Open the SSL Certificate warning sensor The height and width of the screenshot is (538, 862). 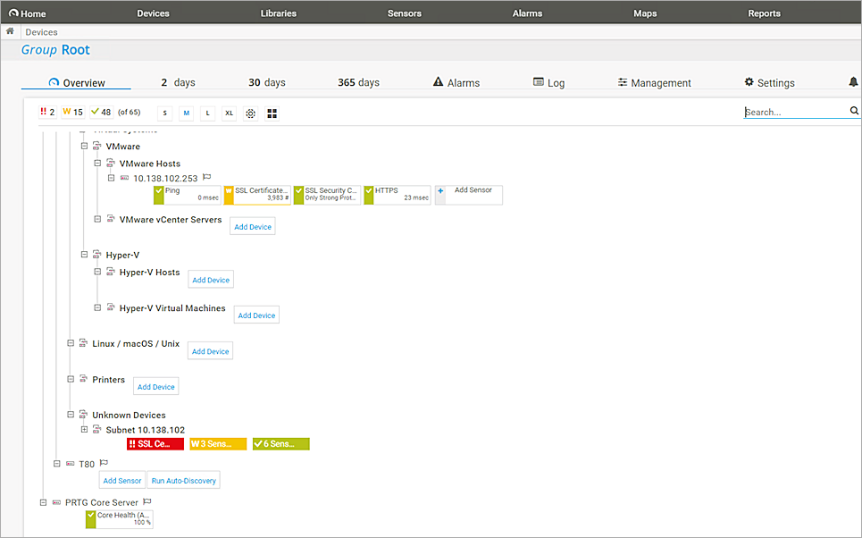click(257, 195)
